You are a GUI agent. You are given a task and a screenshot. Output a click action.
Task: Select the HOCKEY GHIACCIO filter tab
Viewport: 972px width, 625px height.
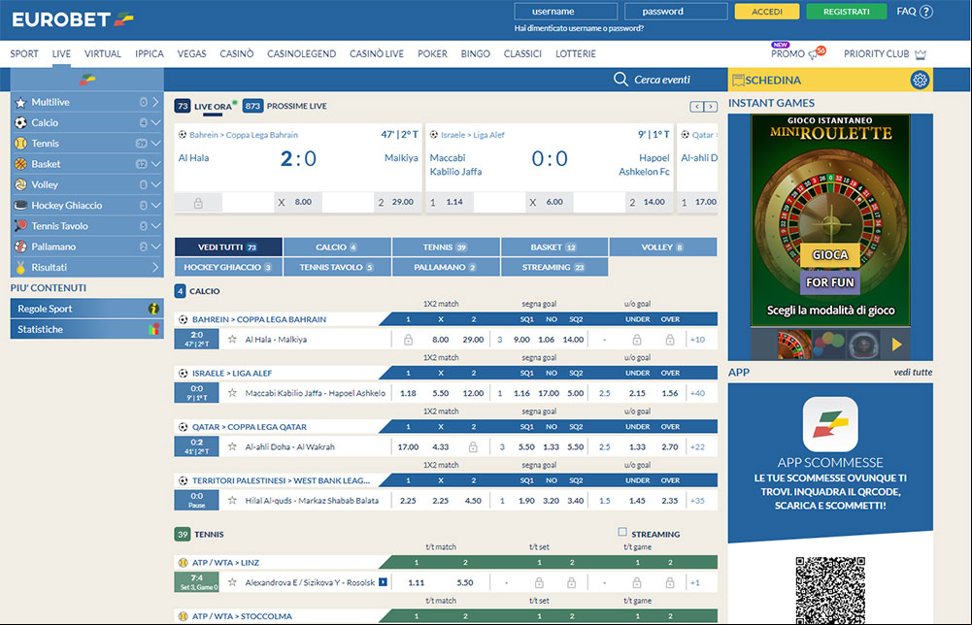(x=228, y=267)
